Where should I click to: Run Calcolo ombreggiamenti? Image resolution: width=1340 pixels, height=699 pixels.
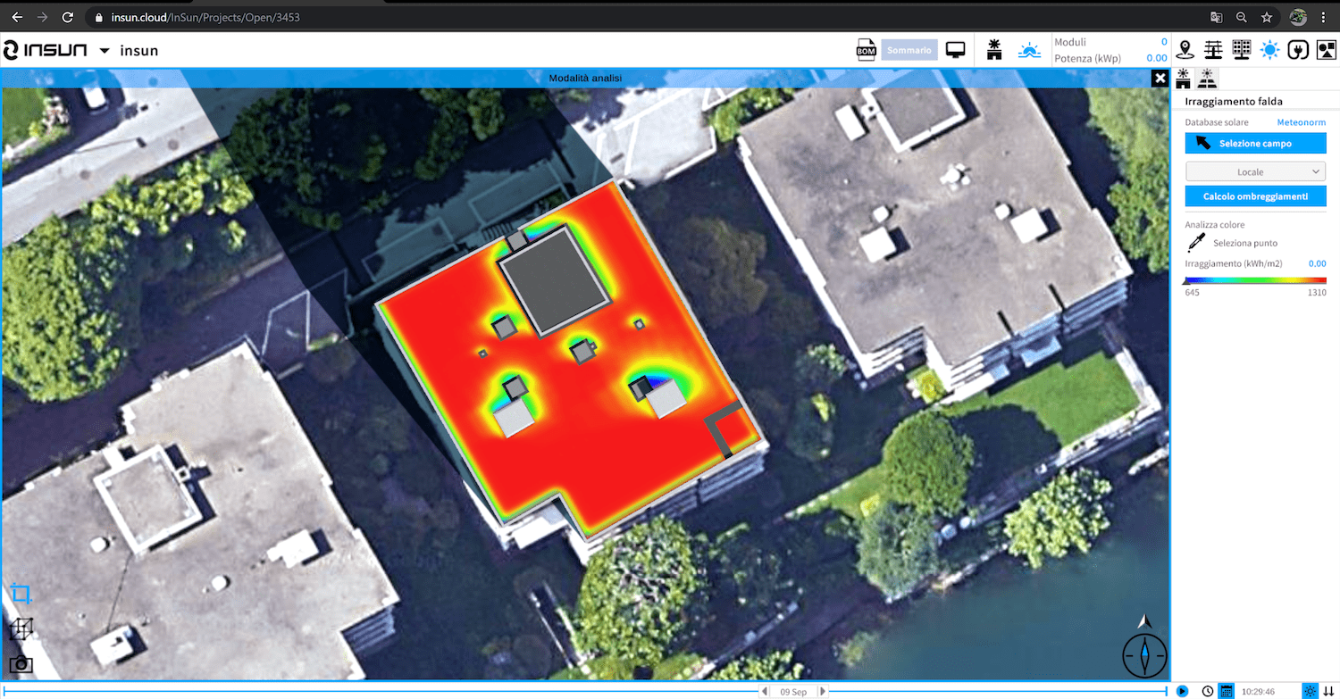click(1255, 196)
